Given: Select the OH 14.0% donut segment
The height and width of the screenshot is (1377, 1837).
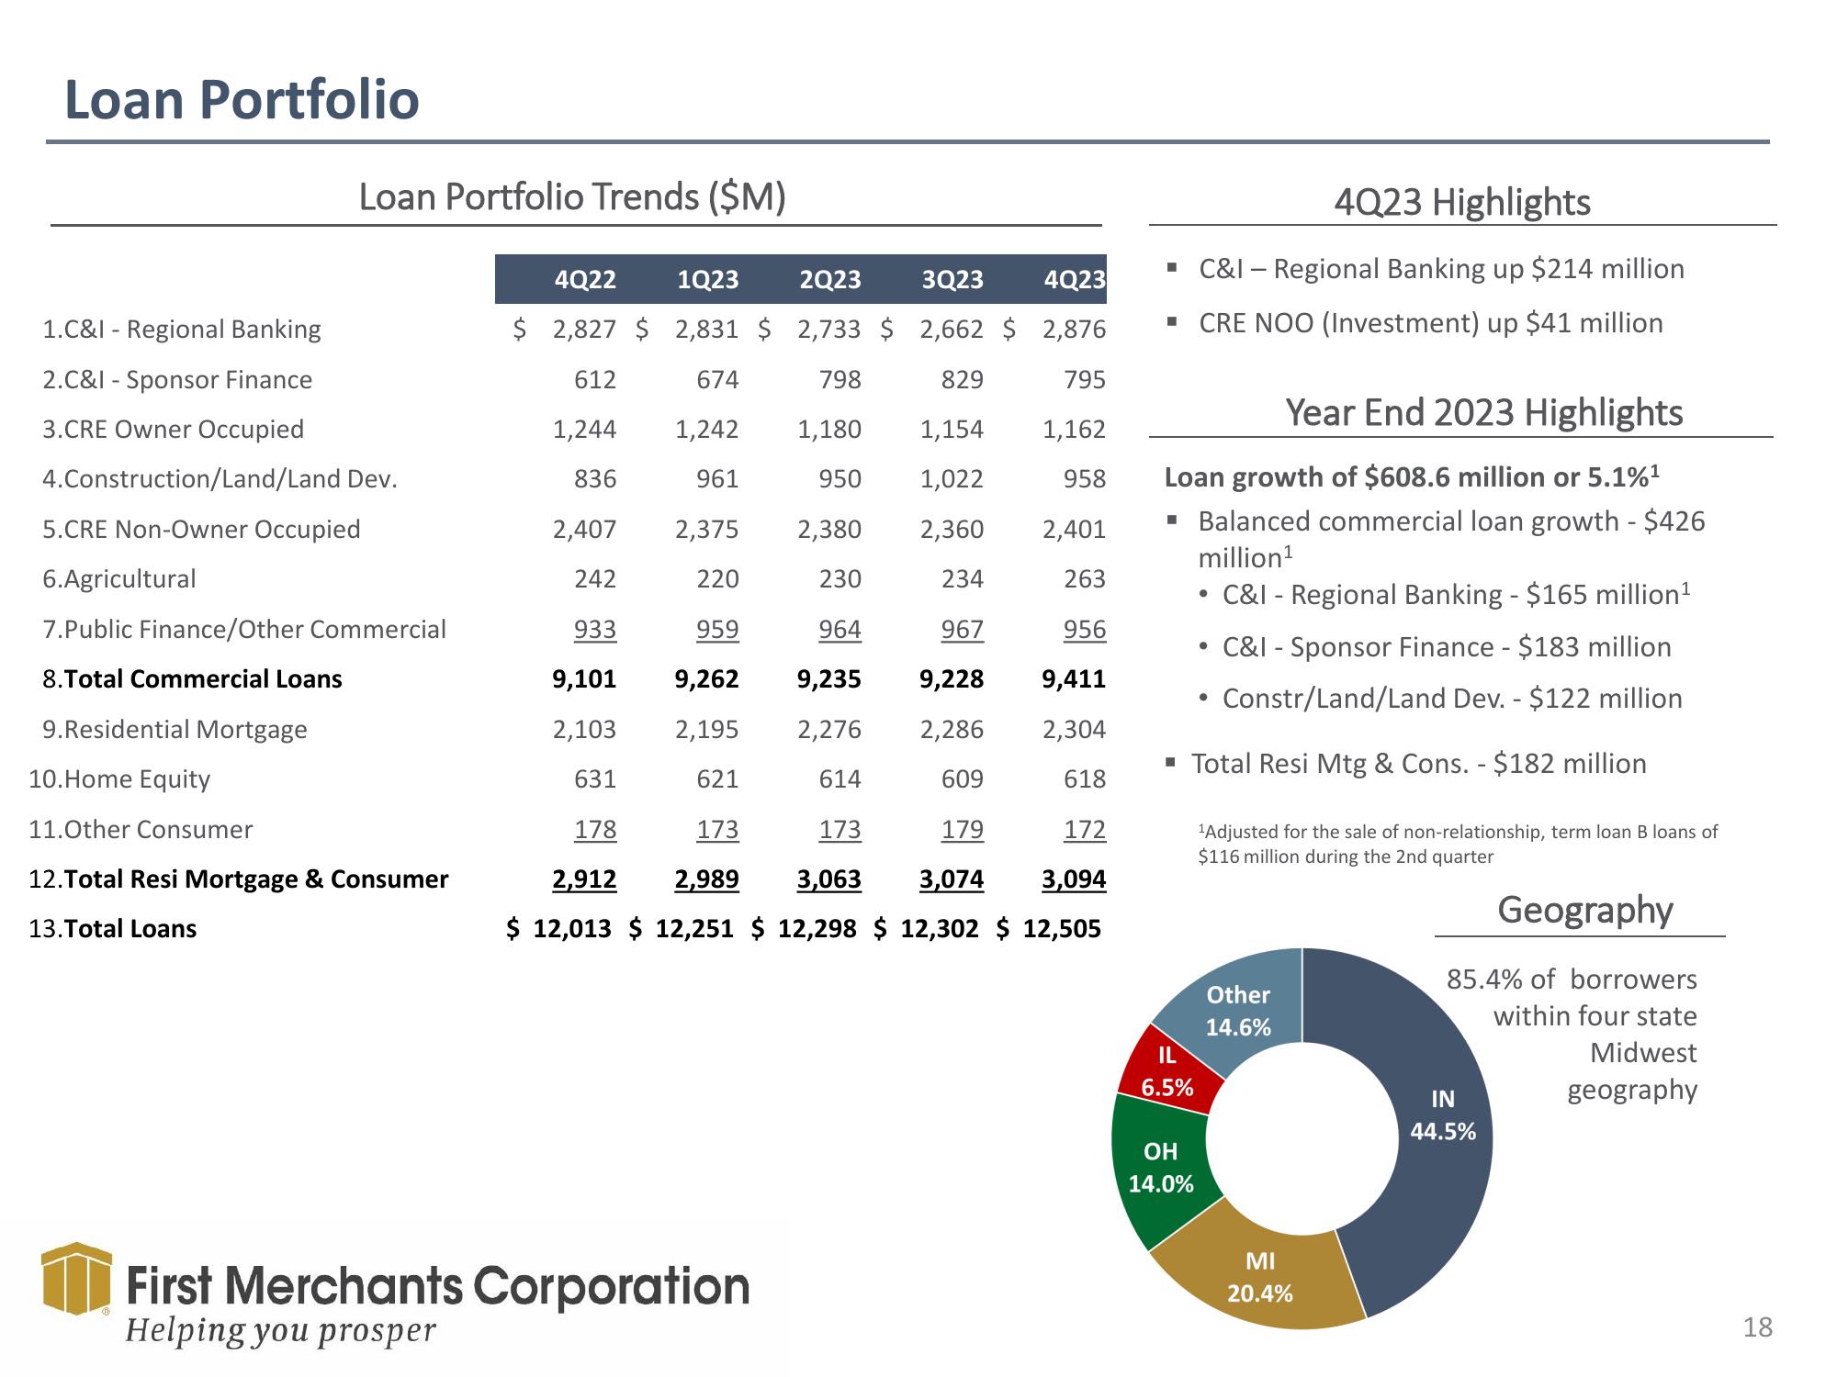Looking at the screenshot, I should [x=1160, y=1168].
